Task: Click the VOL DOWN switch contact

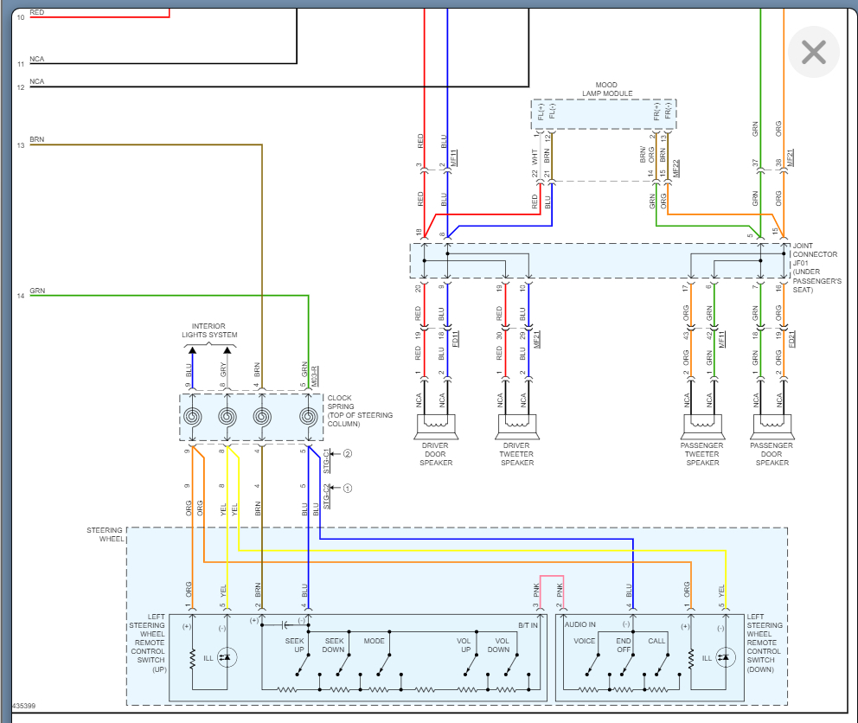Action: tap(512, 665)
